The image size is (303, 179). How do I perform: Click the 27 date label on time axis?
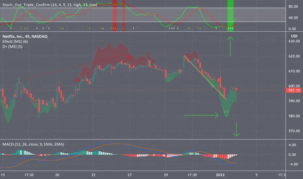129,175
